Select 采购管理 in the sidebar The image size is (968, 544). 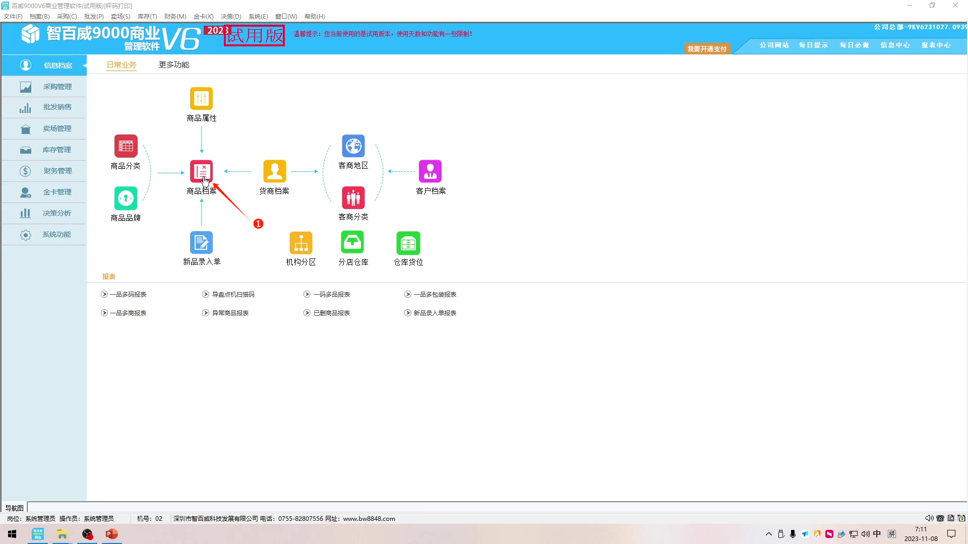[57, 87]
